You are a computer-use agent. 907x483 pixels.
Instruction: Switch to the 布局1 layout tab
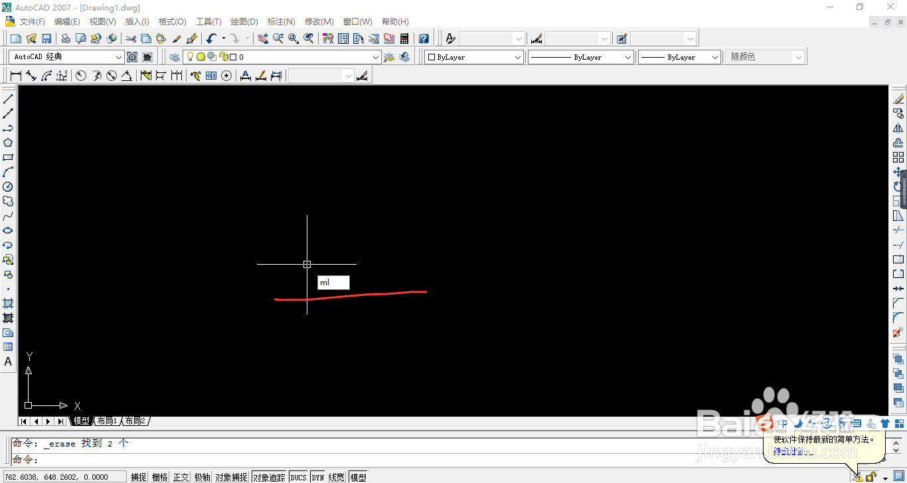point(106,421)
